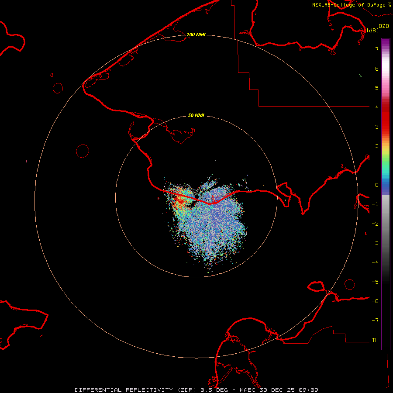Click the 7 value on the color scale
The height and width of the screenshot is (393, 393).
377,49
